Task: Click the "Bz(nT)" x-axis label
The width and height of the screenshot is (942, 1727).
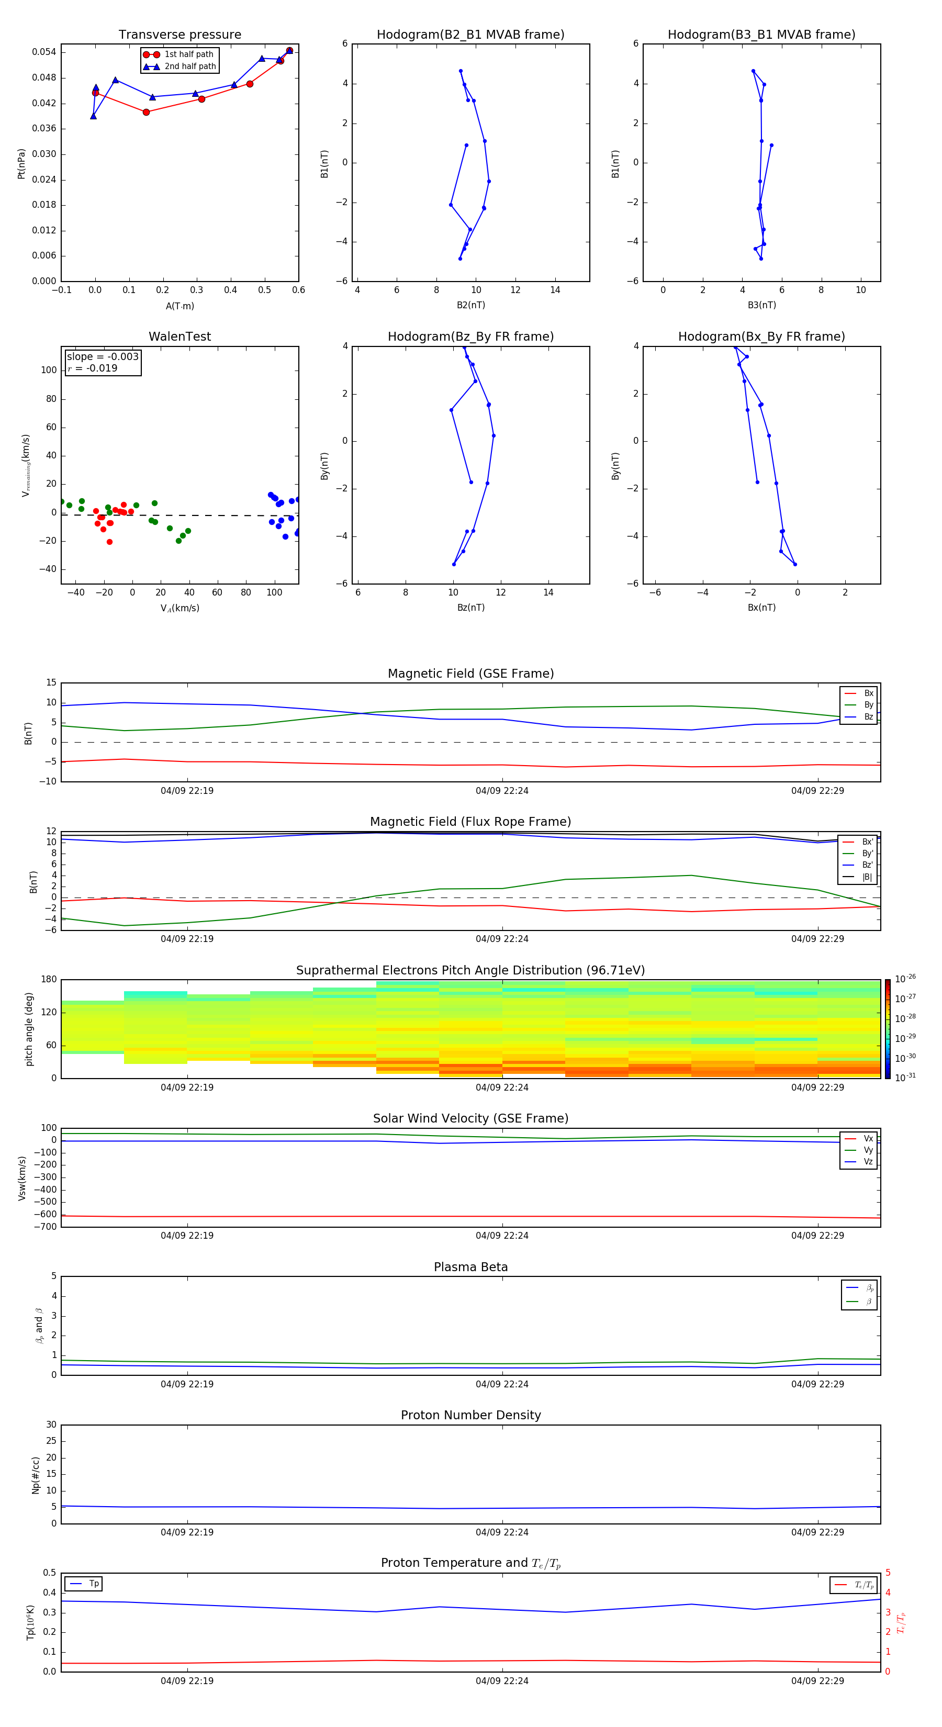Action: coord(470,608)
